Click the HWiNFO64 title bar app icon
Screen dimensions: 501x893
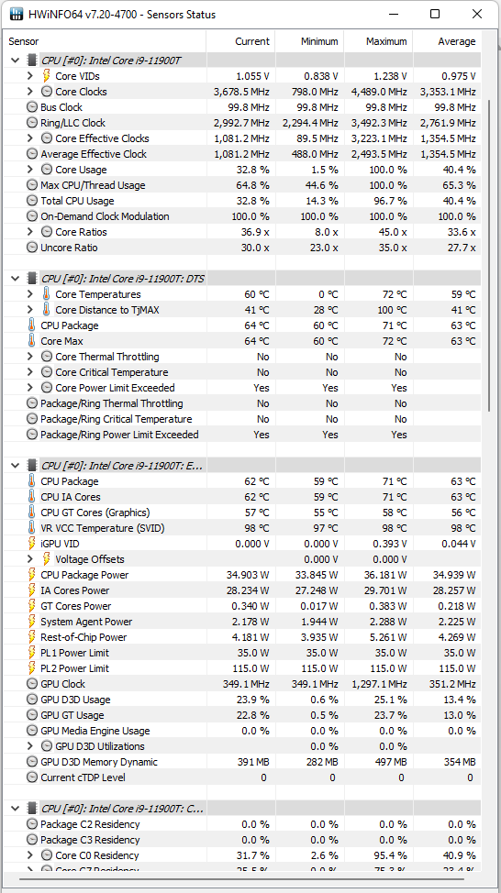coord(17,15)
